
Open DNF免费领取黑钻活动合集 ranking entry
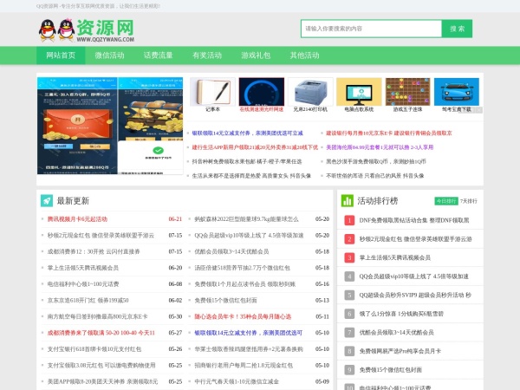[414, 220]
